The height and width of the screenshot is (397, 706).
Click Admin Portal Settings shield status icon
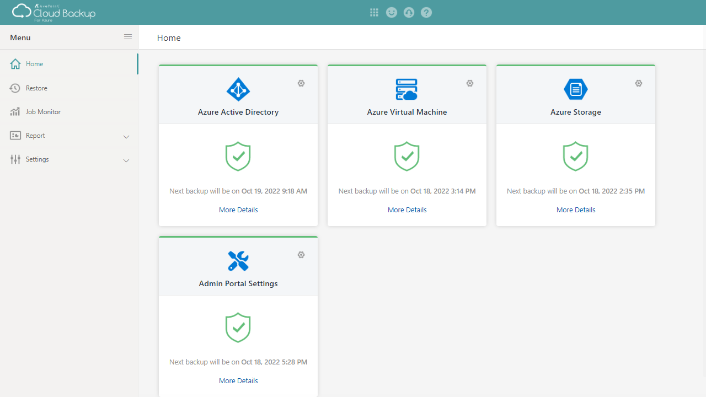click(x=238, y=328)
